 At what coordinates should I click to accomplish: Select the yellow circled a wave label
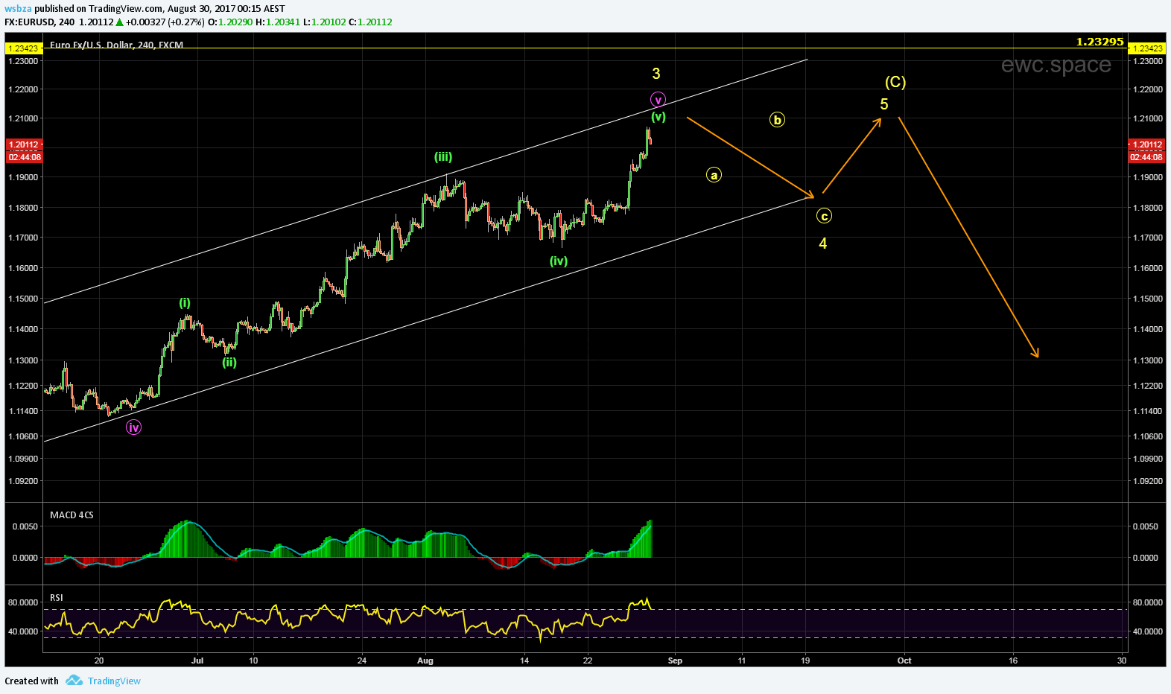[714, 175]
